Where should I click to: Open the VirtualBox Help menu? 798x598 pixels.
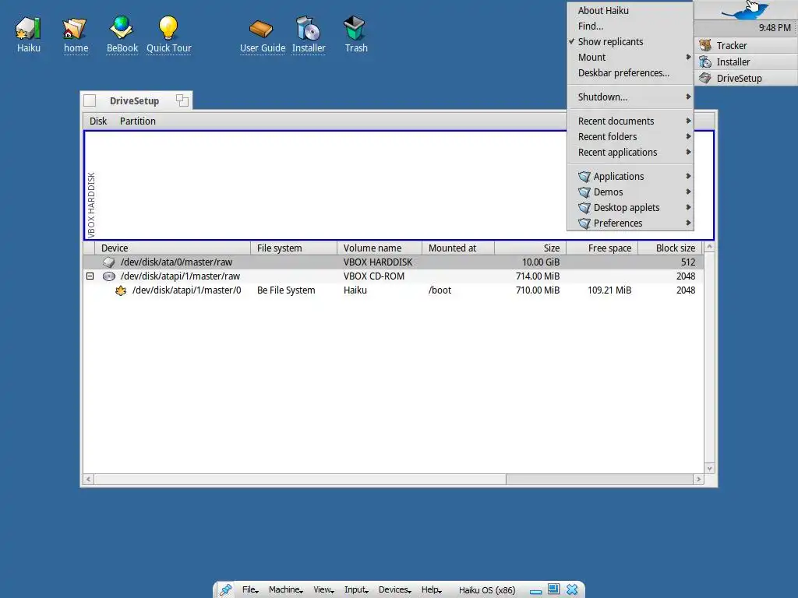pyautogui.click(x=432, y=590)
